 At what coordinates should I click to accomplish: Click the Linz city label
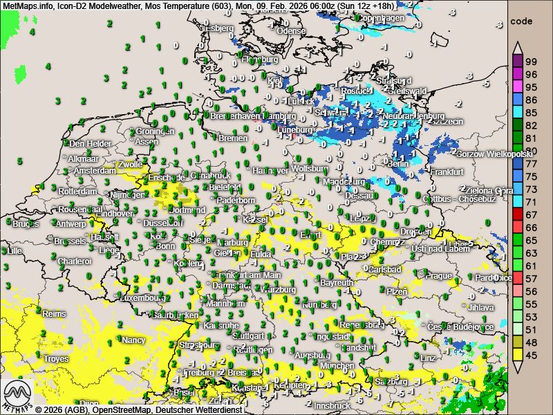(x=428, y=358)
